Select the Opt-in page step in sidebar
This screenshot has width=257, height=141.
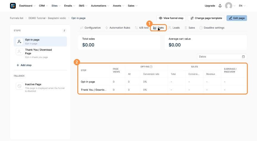pos(40,41)
